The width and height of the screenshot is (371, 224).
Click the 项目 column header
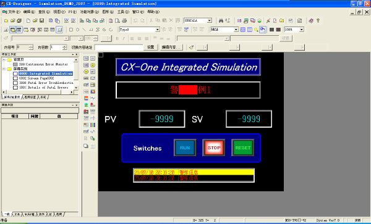[15, 116]
